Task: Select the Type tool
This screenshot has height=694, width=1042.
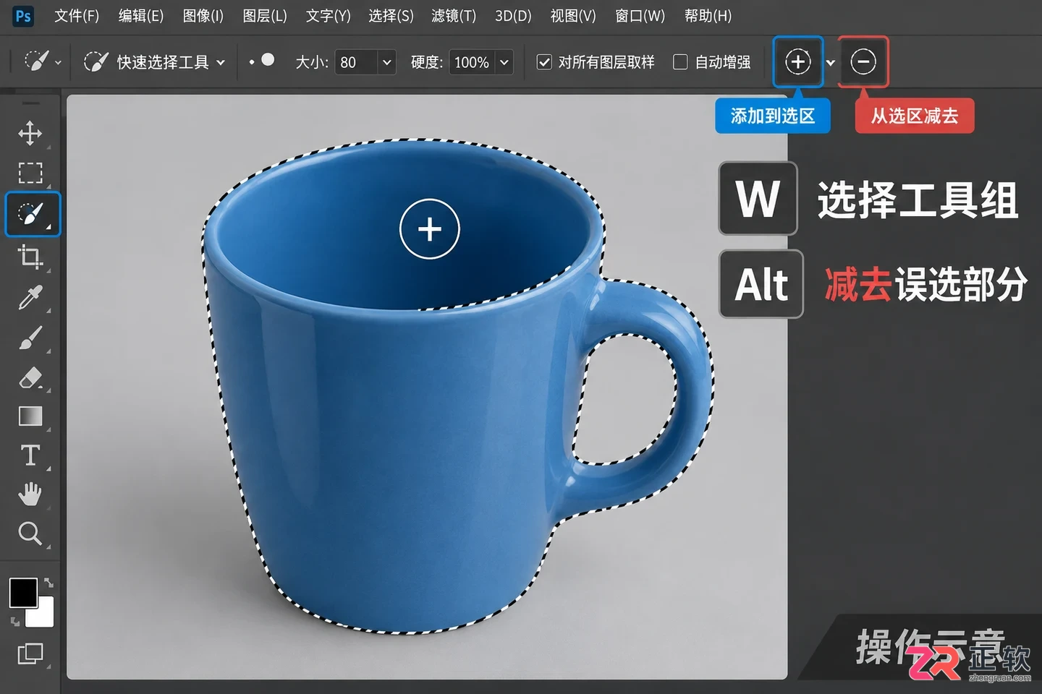Action: pyautogui.click(x=30, y=455)
